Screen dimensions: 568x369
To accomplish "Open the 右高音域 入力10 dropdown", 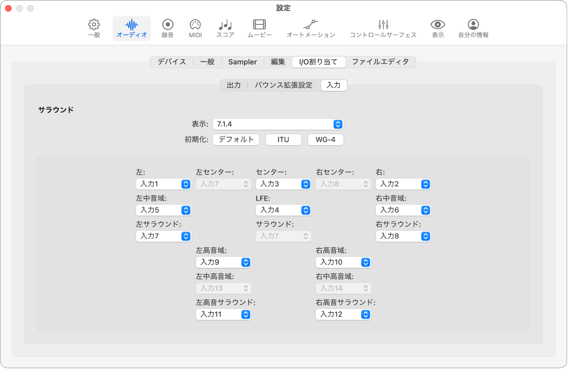I will tap(343, 262).
